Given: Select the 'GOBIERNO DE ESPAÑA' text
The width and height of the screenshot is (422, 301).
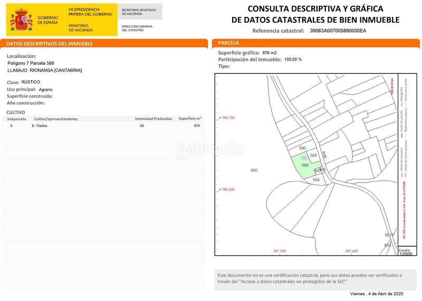Looking at the screenshot, I should tap(47, 20).
